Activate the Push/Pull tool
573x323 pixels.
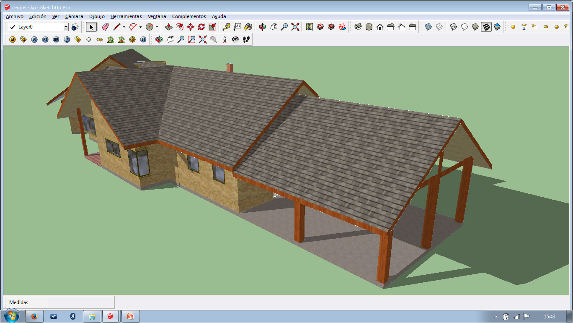(x=169, y=27)
